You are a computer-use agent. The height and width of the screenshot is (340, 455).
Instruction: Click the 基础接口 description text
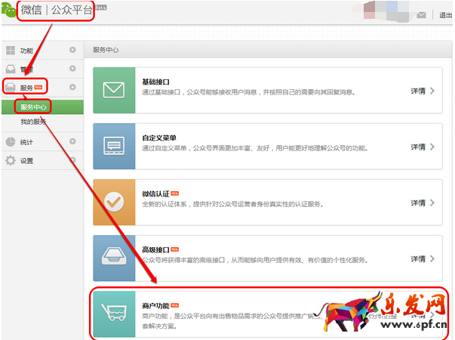tap(249, 92)
